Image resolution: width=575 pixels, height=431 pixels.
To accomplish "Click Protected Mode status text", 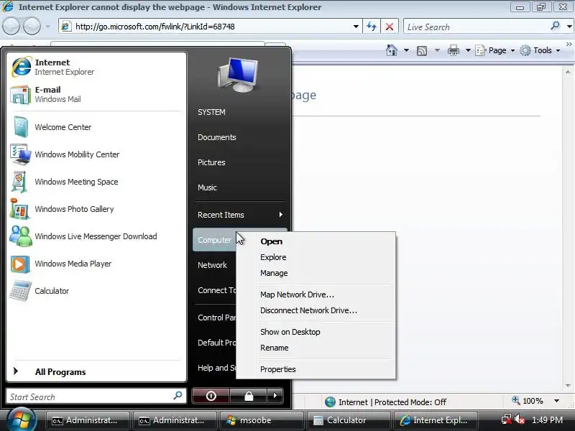I will pyautogui.click(x=410, y=402).
